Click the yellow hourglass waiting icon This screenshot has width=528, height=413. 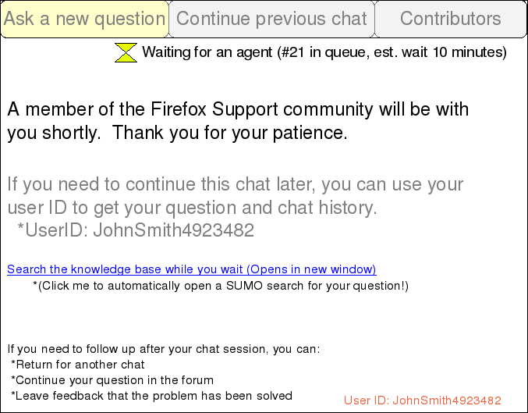point(126,52)
